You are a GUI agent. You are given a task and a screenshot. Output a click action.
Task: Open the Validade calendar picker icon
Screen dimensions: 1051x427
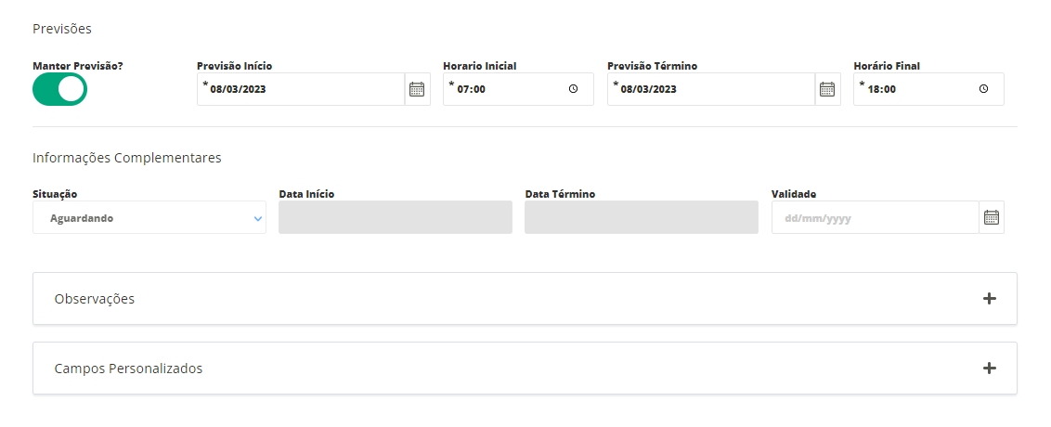point(991,217)
